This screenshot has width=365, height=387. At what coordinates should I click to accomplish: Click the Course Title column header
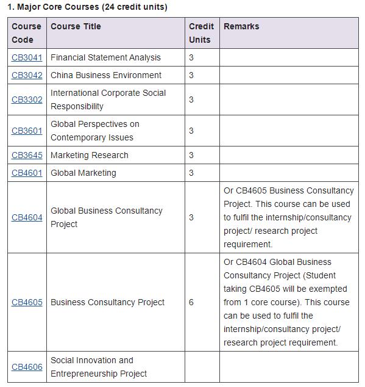116,33
